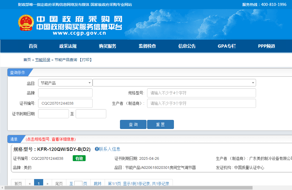Screen dimensions: 292x190
Task: Click the scrollbar left arrow
Action: pos(2,188)
